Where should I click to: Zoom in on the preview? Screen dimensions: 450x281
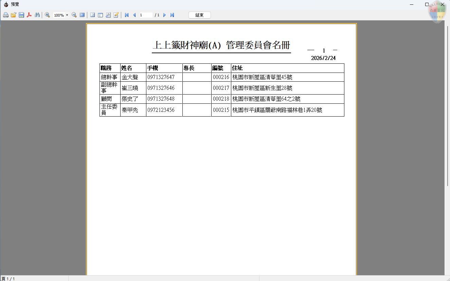click(x=47, y=15)
